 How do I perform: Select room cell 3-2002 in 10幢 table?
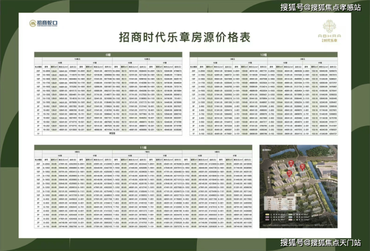201,71
